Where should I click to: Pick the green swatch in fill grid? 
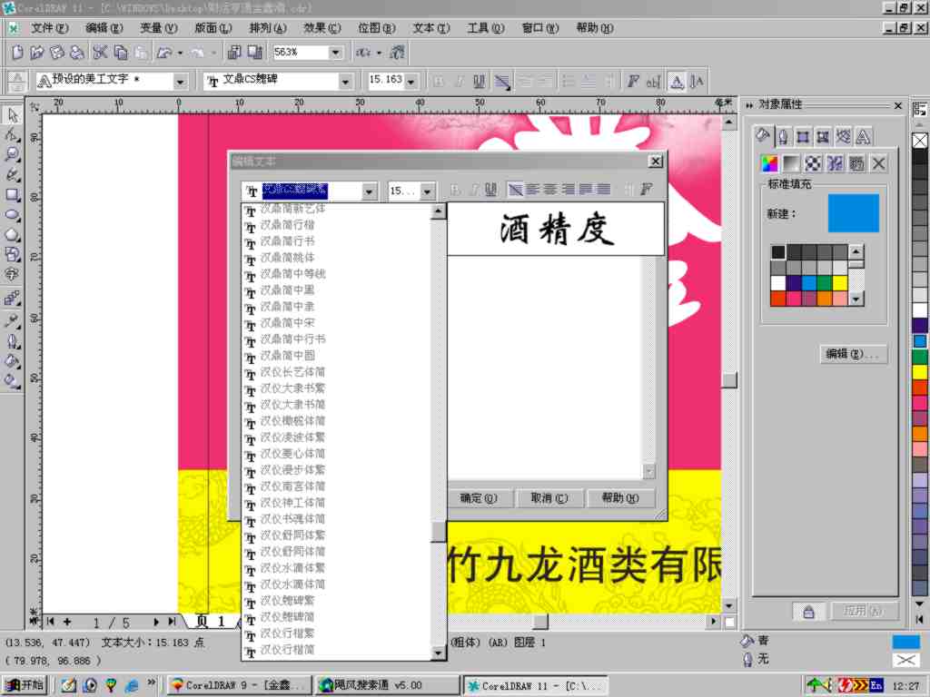[825, 283]
